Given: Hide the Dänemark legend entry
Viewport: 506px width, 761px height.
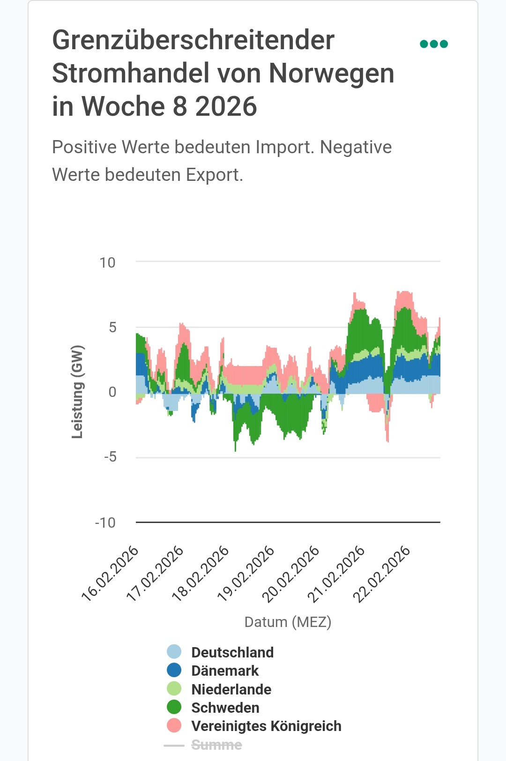Looking at the screenshot, I should 225,671.
